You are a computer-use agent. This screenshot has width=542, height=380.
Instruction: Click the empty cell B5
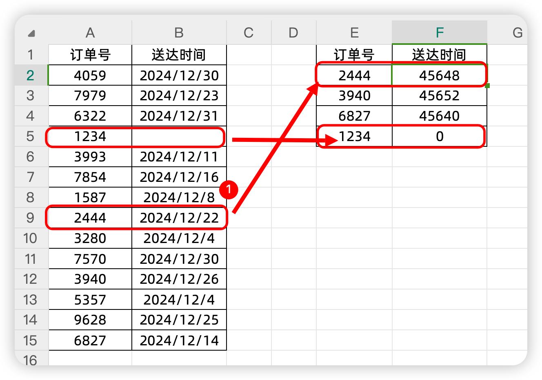[x=179, y=136]
